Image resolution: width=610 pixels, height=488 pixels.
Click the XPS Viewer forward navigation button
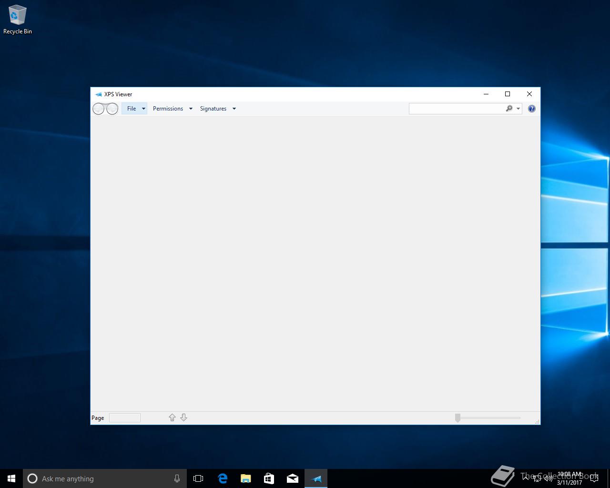(112, 109)
